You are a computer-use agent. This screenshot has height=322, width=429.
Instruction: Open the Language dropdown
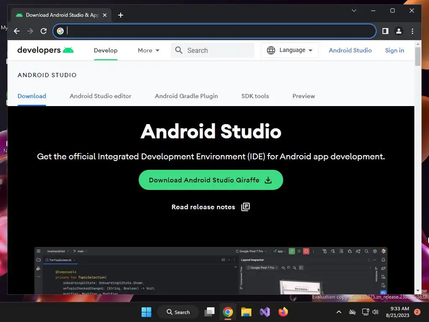[x=290, y=50]
